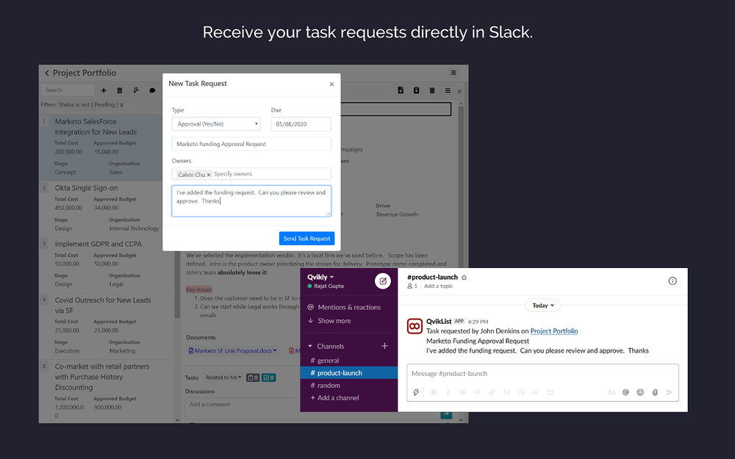Click the dark clipboard task count badge
735x459 pixels.
click(x=253, y=377)
